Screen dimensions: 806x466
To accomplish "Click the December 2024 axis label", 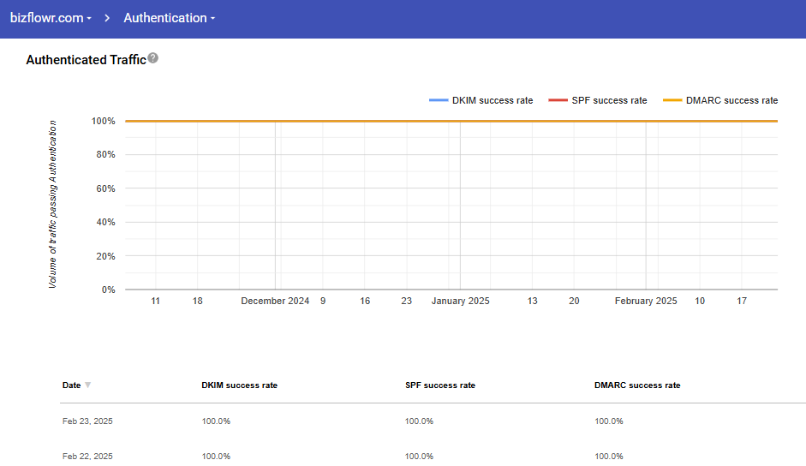I will (x=275, y=301).
